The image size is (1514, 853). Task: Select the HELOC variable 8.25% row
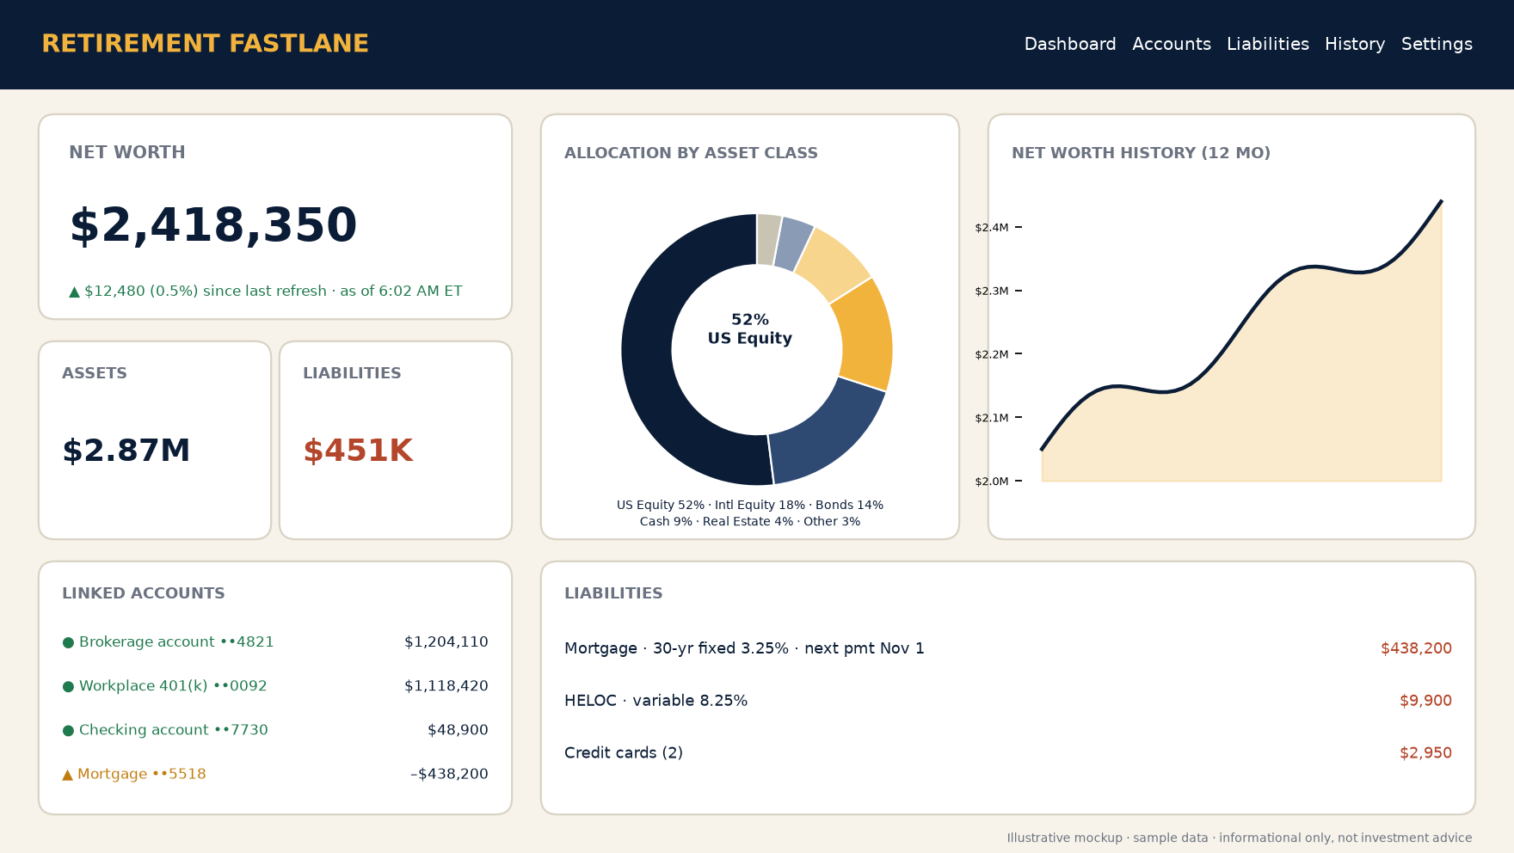click(x=1008, y=701)
